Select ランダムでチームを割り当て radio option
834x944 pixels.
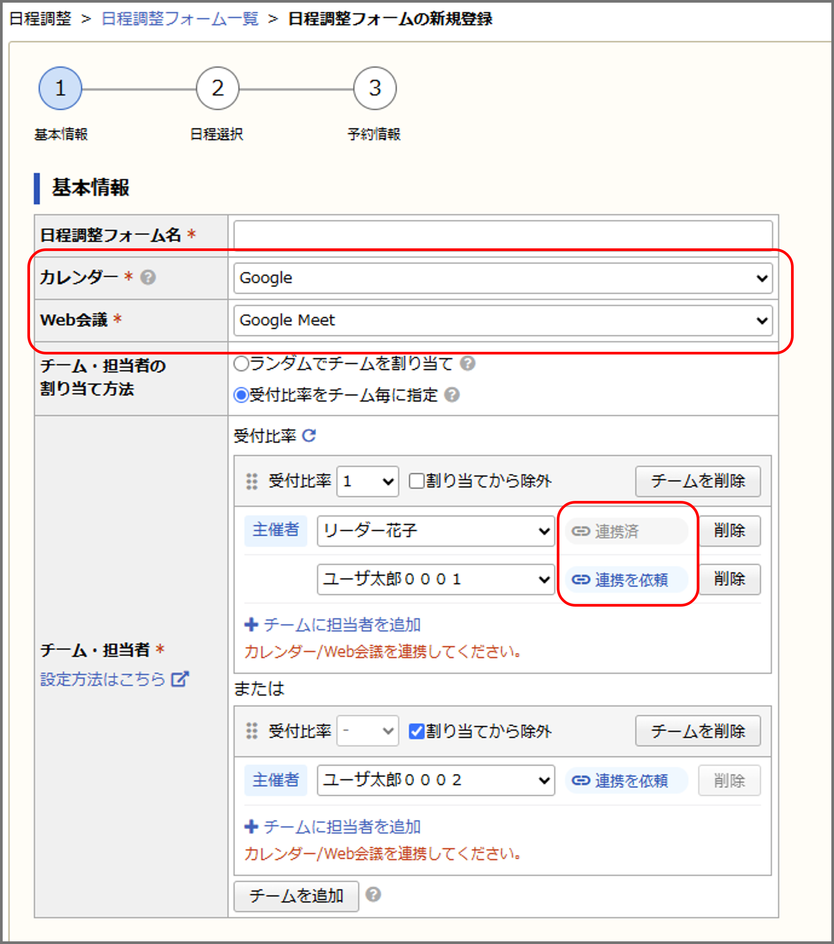(241, 364)
